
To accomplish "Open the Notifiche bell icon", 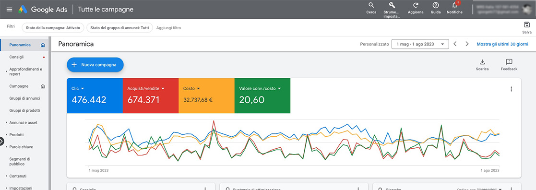I will coord(454,5).
